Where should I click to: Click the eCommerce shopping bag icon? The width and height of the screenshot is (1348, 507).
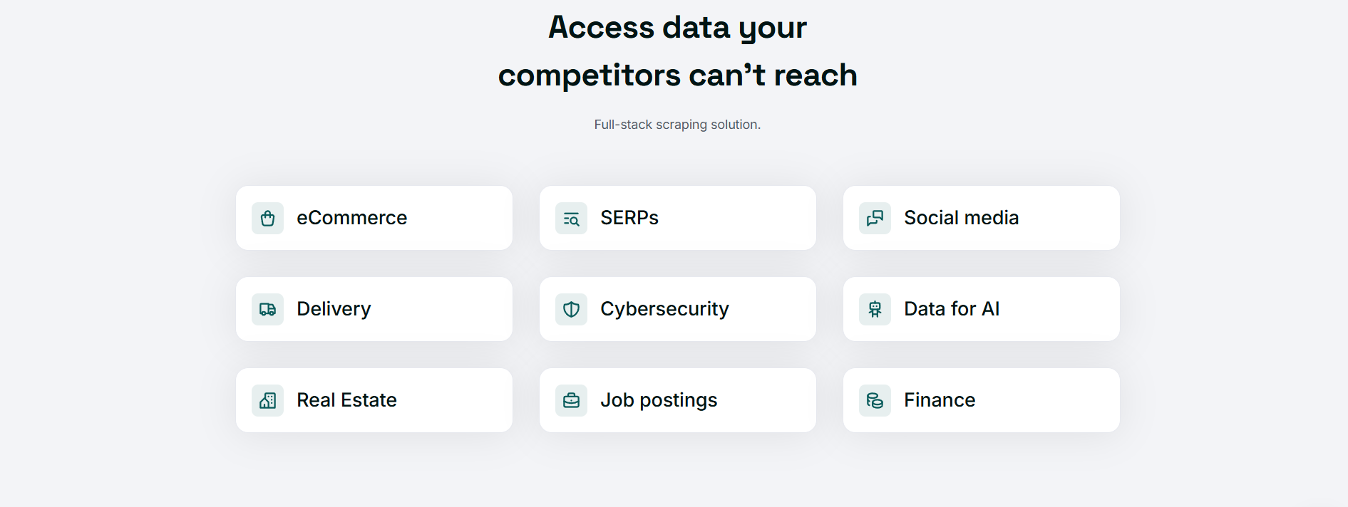[267, 218]
